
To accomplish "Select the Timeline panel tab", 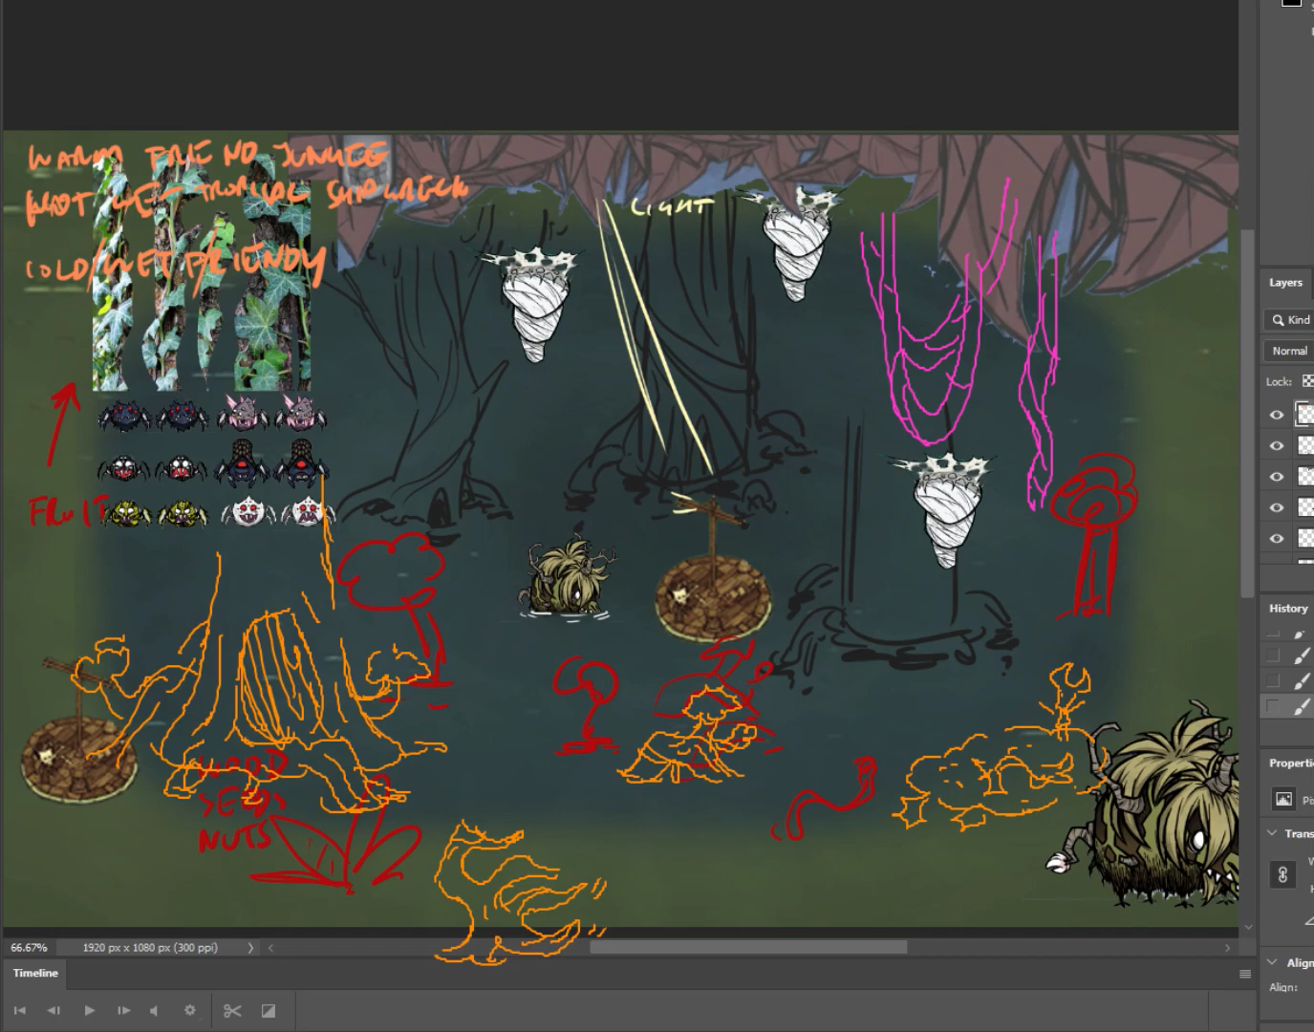I will click(35, 973).
